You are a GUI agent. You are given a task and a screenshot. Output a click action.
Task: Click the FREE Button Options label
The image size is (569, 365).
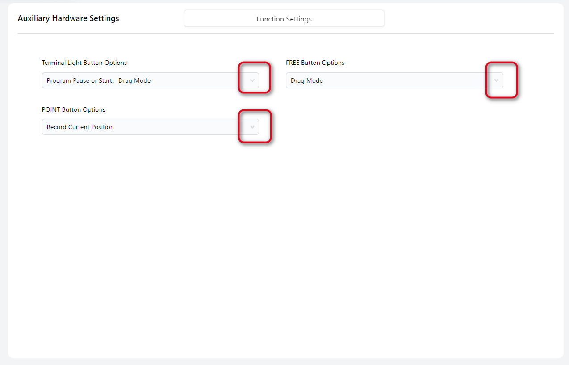[315, 63]
